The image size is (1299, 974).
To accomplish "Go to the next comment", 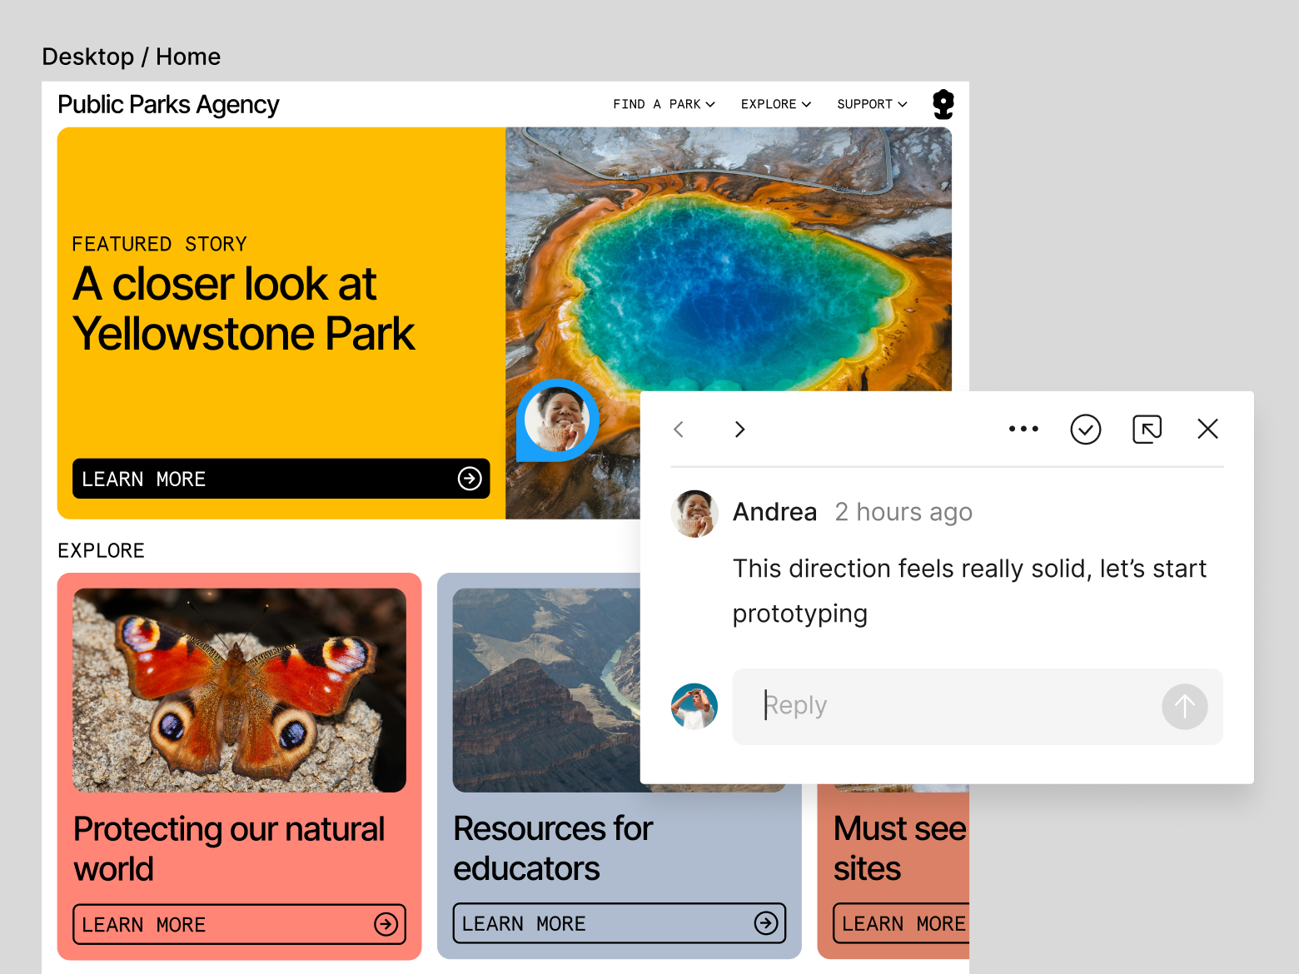I will coord(739,429).
